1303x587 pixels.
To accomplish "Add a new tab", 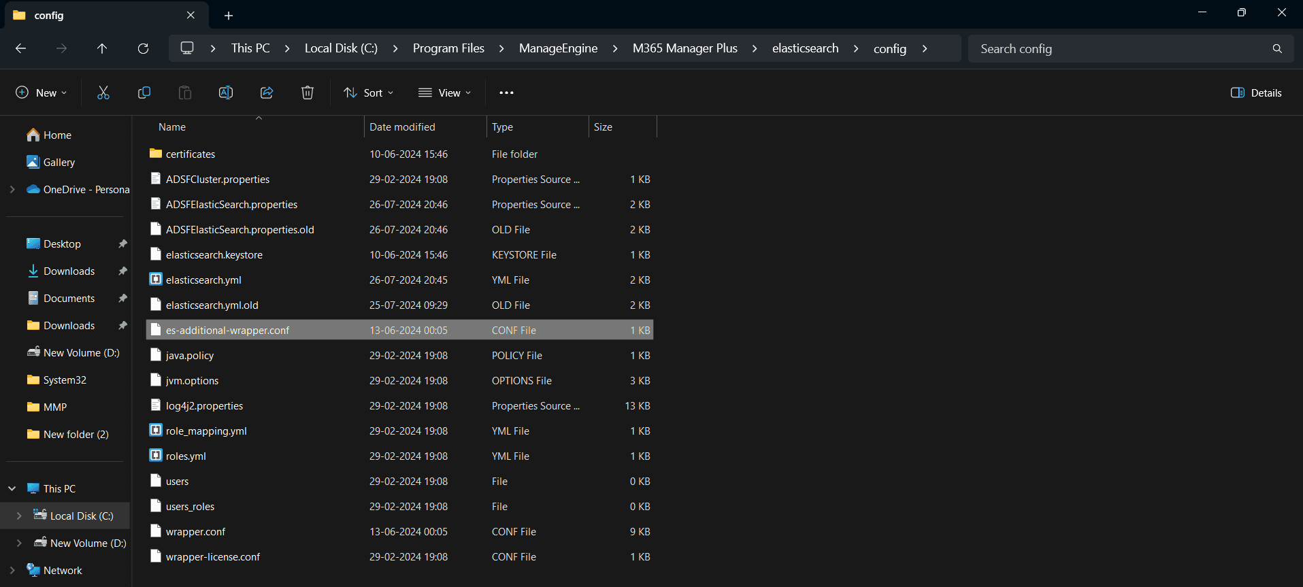I will click(x=229, y=16).
